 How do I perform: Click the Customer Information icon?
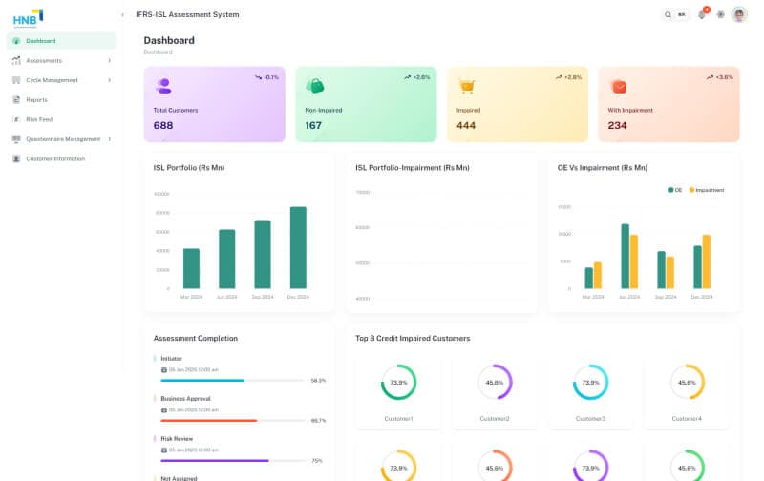[16, 158]
